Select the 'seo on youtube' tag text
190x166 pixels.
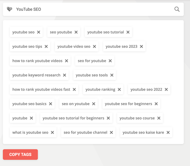tap(76, 104)
